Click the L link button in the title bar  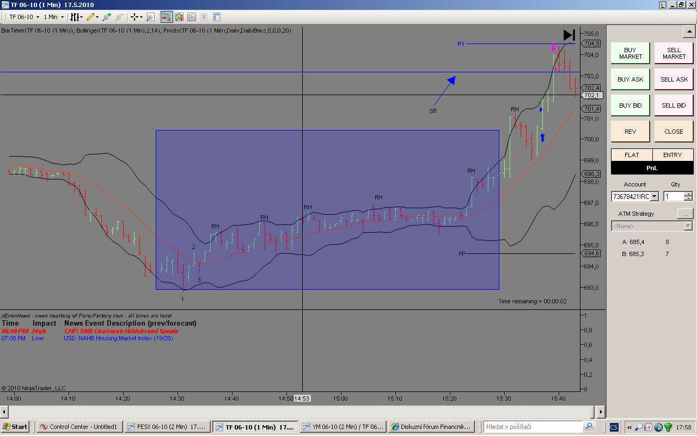663,5
